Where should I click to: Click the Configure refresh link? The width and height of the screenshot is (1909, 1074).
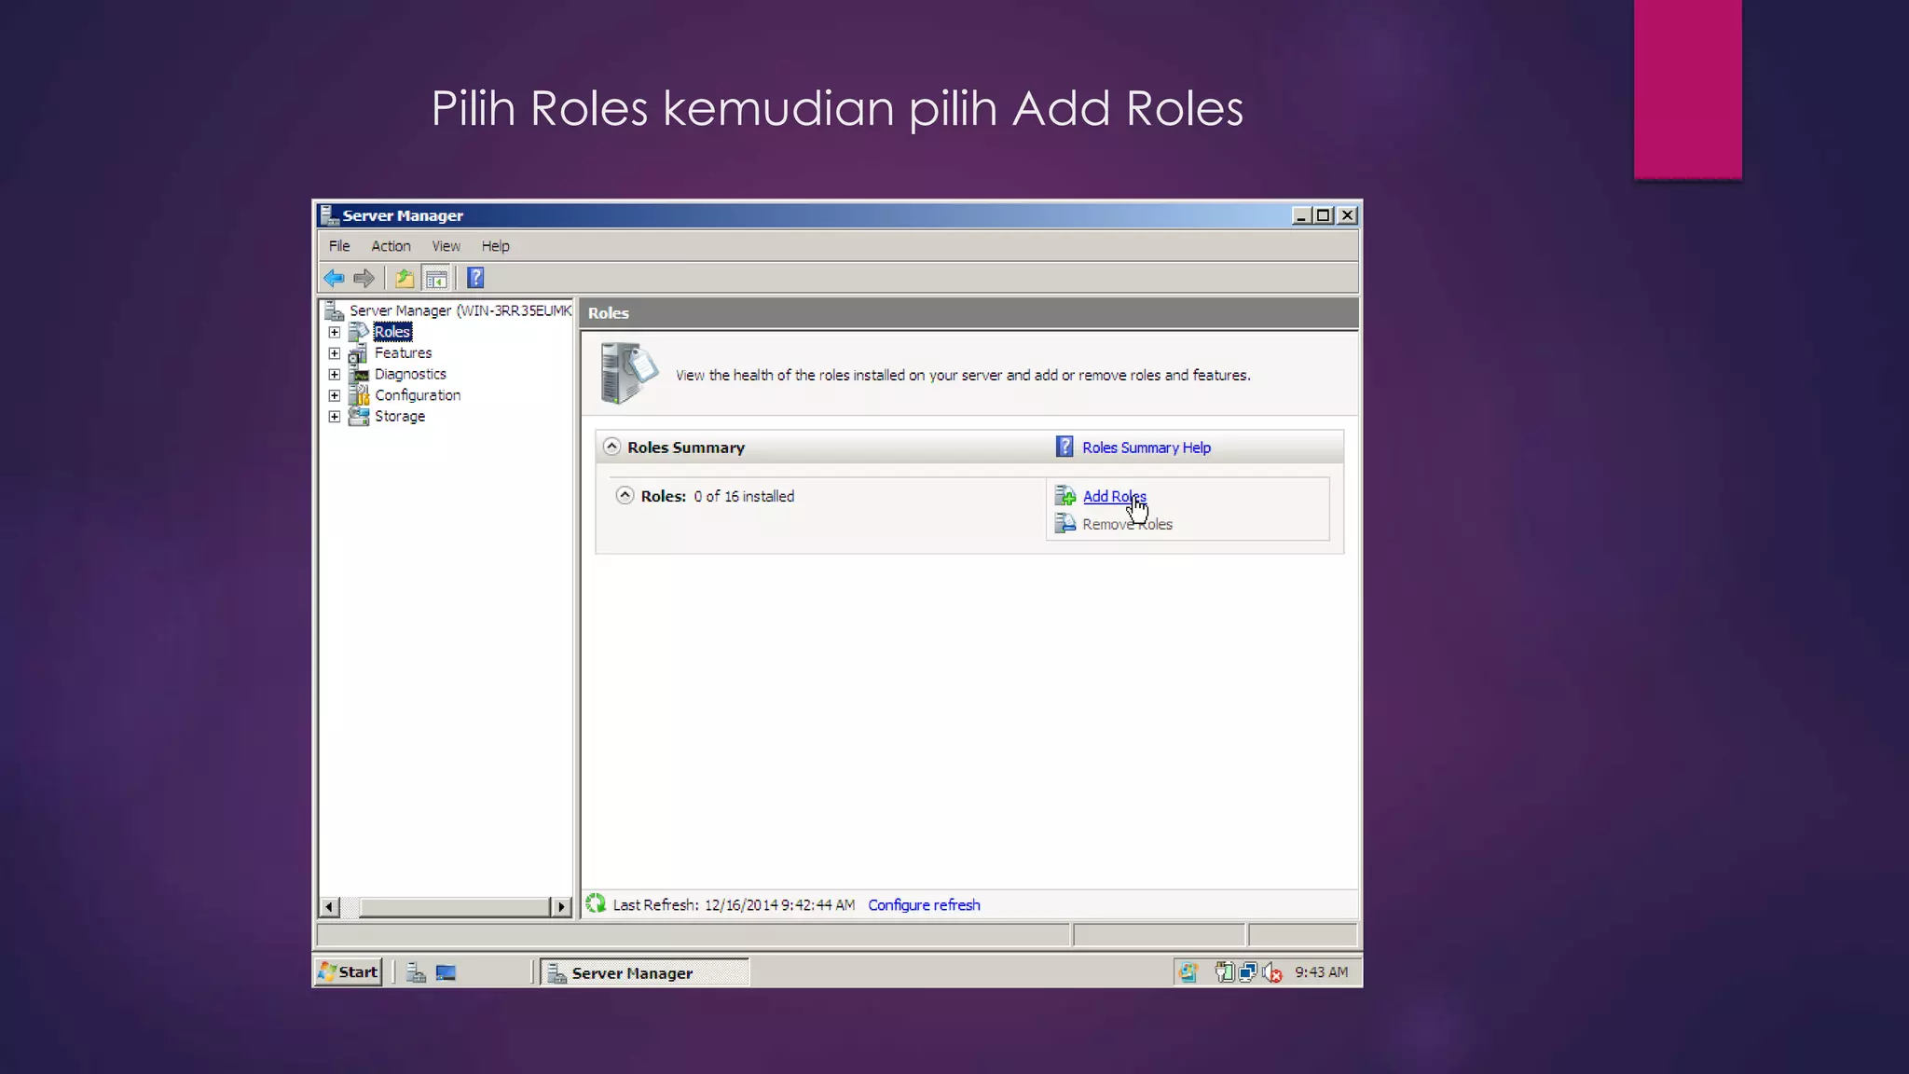[924, 904]
